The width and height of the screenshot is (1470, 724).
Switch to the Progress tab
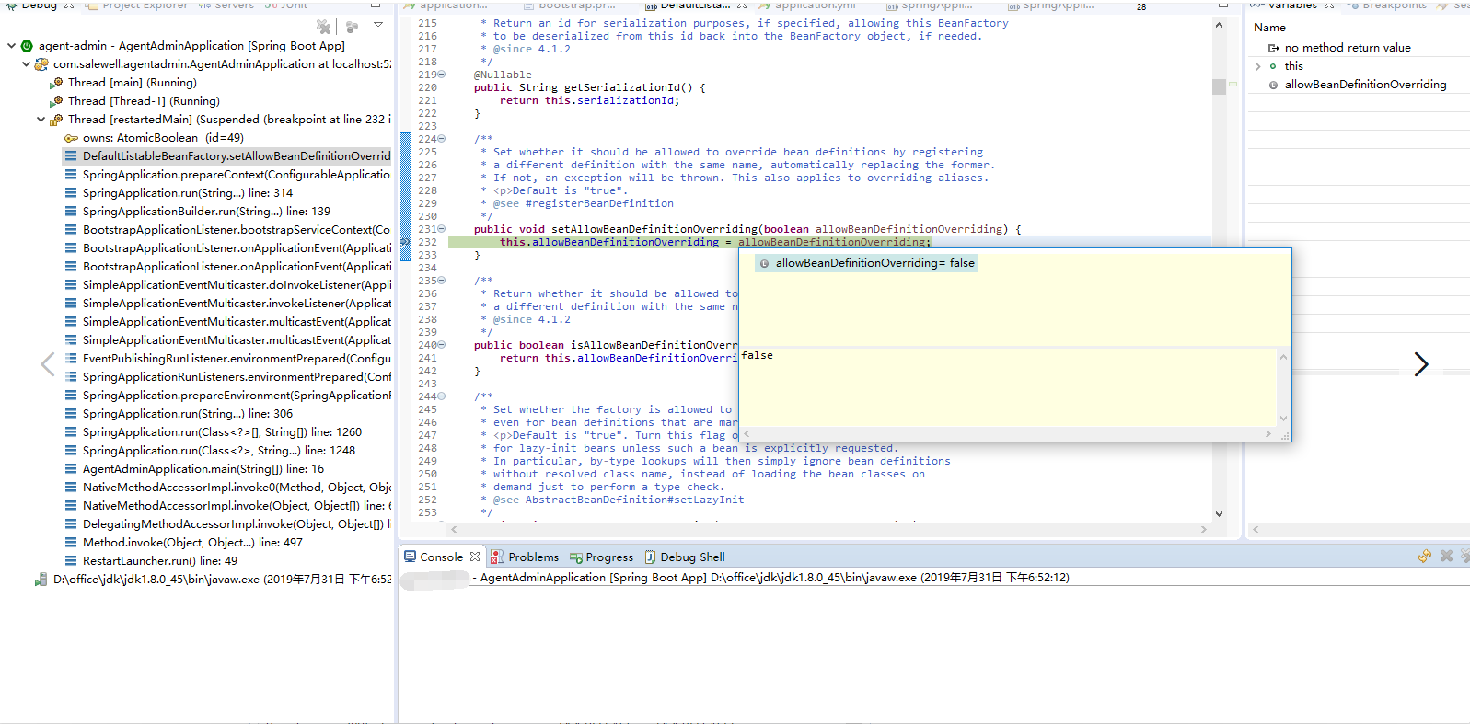(601, 557)
